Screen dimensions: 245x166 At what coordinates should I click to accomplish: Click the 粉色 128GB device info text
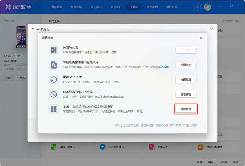tap(10, 61)
